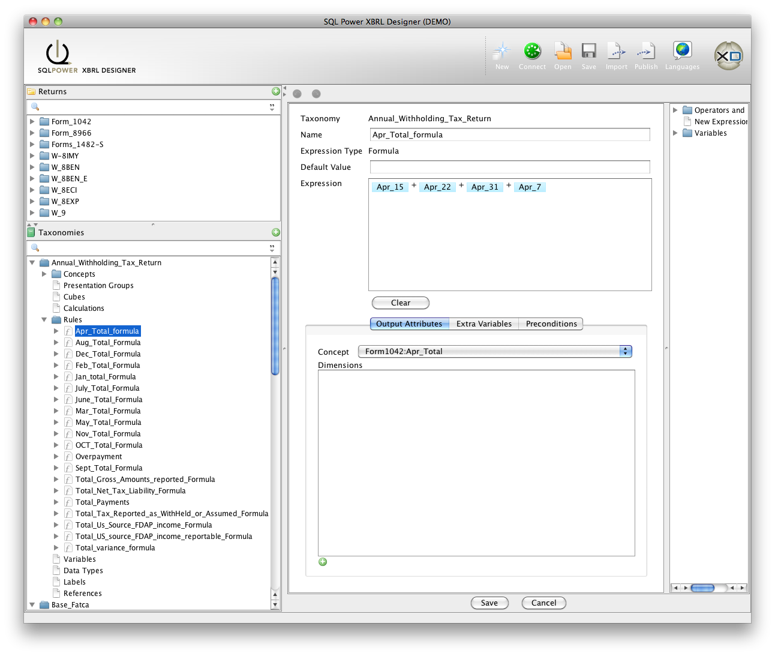The width and height of the screenshot is (775, 656).
Task: Open the Languages globe icon
Action: (682, 51)
